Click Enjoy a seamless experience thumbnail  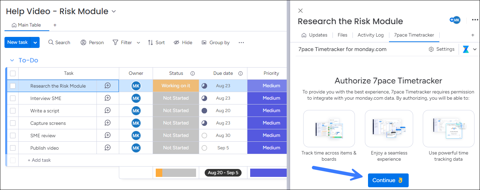pyautogui.click(x=389, y=129)
